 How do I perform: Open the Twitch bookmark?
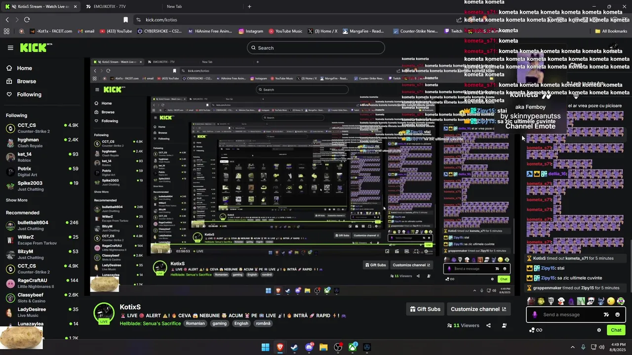pos(452,31)
